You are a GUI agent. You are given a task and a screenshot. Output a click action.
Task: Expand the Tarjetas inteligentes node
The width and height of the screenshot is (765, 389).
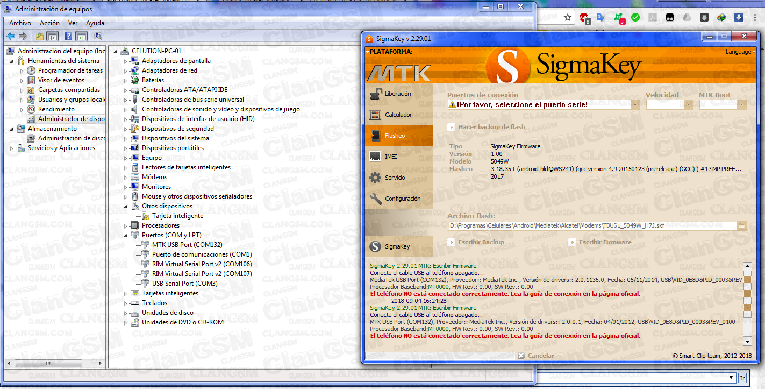point(126,293)
